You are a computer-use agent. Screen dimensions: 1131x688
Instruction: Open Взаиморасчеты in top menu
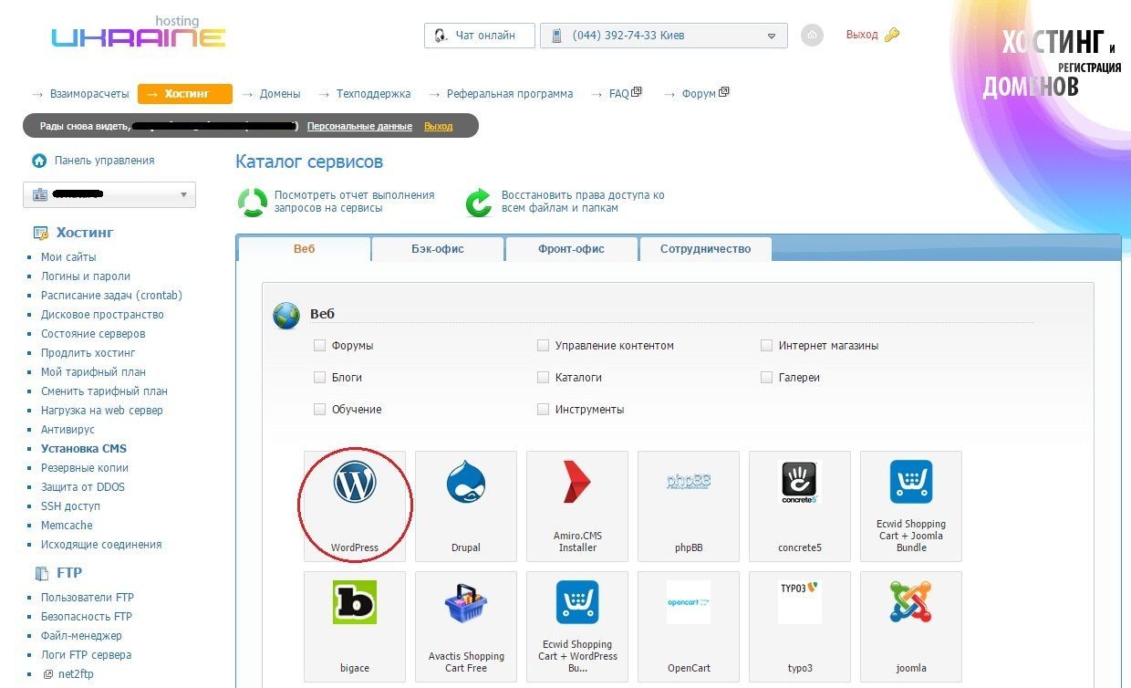[89, 94]
